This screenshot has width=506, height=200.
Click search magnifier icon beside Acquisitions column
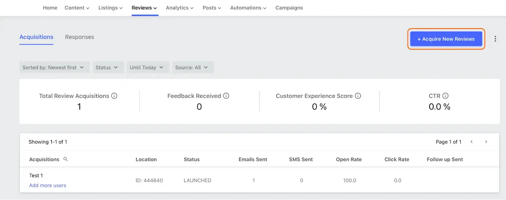(65, 159)
